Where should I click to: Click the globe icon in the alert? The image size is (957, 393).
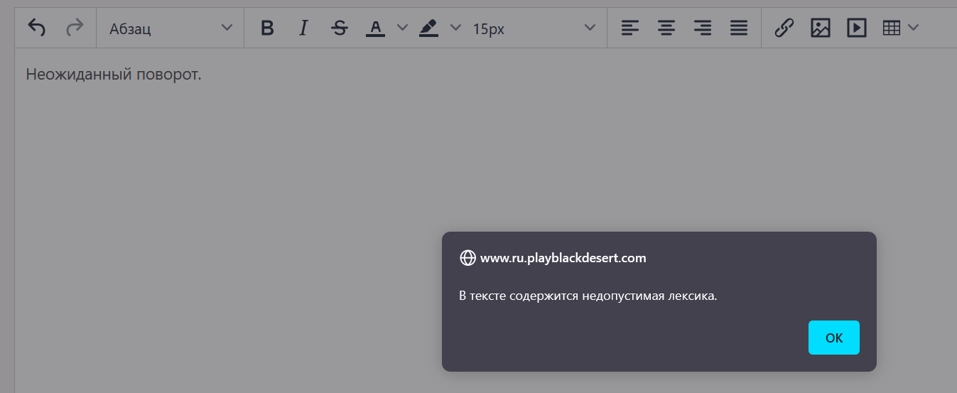coord(467,258)
